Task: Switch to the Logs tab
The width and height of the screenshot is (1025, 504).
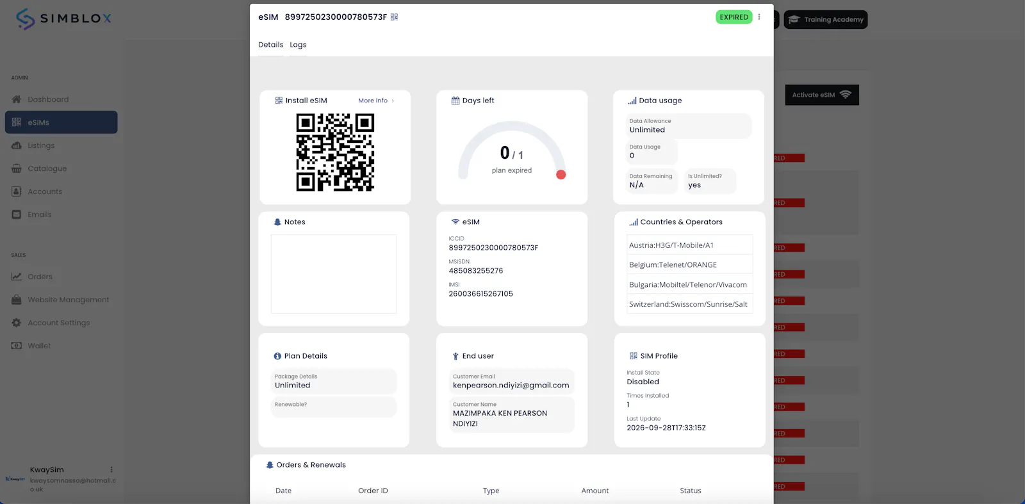Action: point(298,45)
